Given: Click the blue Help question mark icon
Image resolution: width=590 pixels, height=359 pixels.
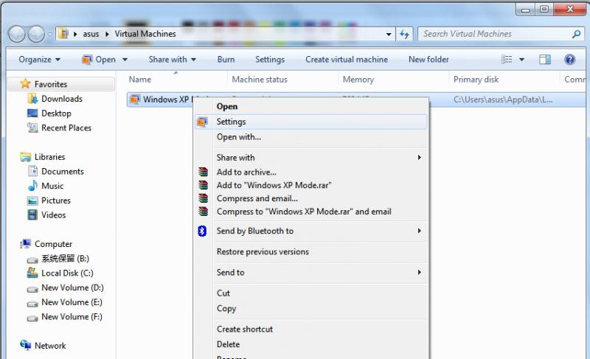Looking at the screenshot, I should [x=569, y=60].
